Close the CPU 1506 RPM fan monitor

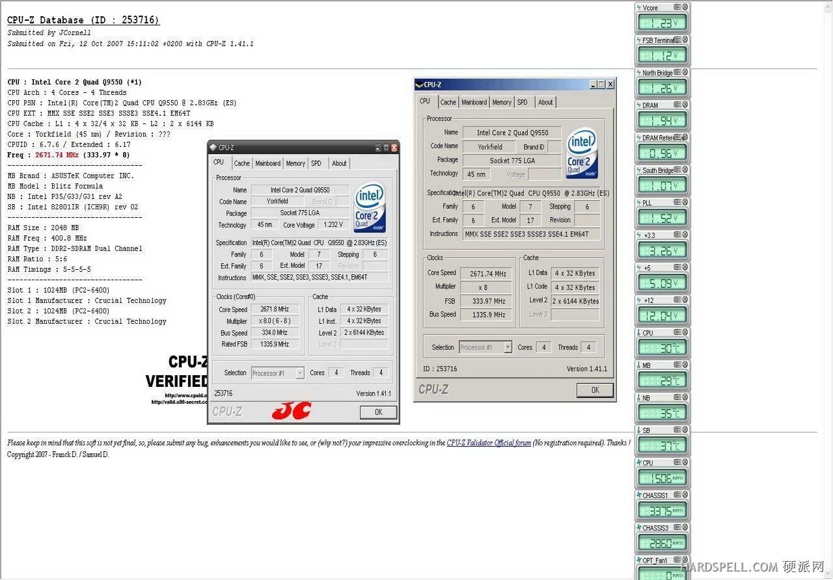685,462
